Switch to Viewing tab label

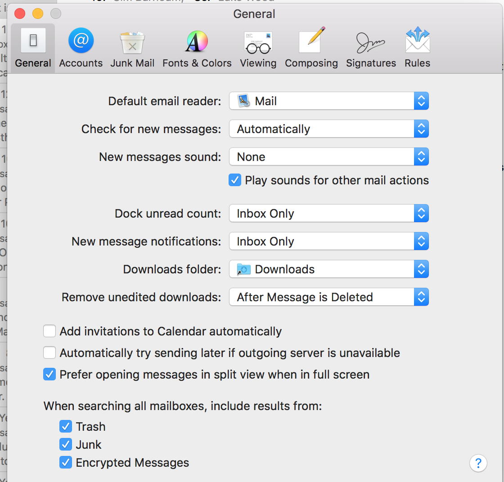coord(258,63)
